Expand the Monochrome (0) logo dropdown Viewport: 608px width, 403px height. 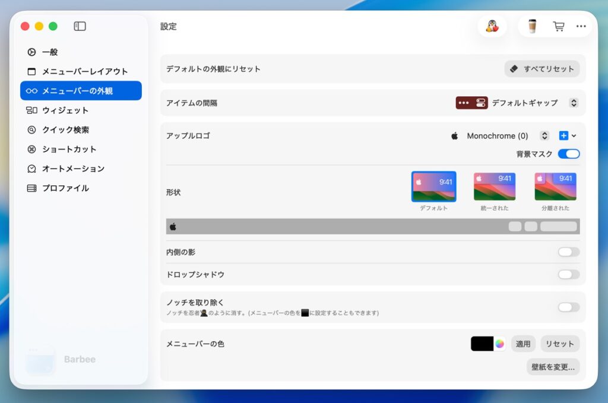544,136
